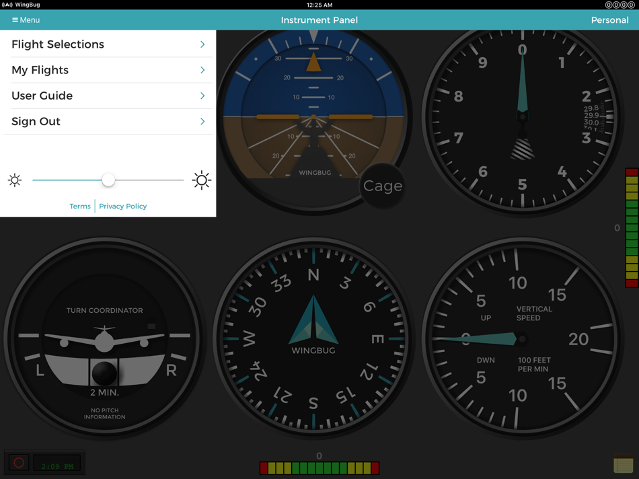
Task: Tap the 2:09 PM clock display
Action: pyautogui.click(x=57, y=464)
